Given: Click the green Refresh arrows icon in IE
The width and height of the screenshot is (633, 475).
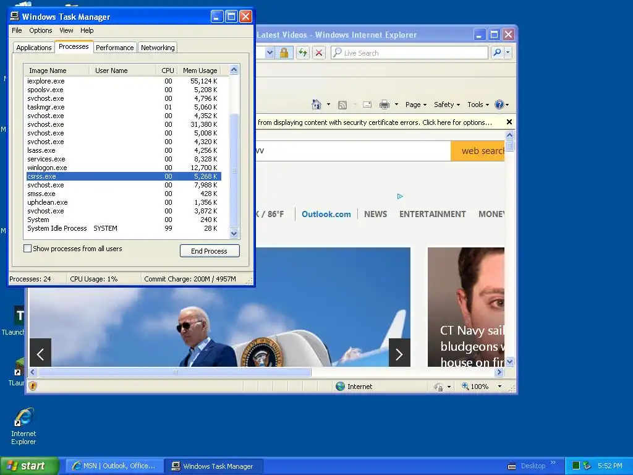Looking at the screenshot, I should (x=303, y=53).
